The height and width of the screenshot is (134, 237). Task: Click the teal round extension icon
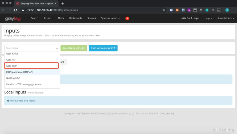click(x=207, y=10)
